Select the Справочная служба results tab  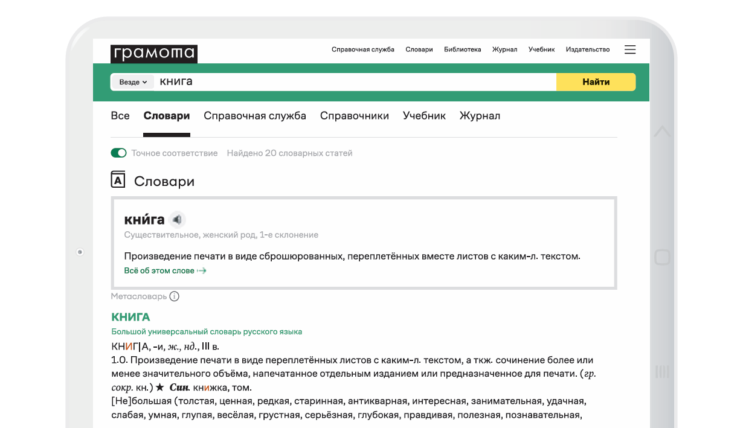pyautogui.click(x=255, y=116)
